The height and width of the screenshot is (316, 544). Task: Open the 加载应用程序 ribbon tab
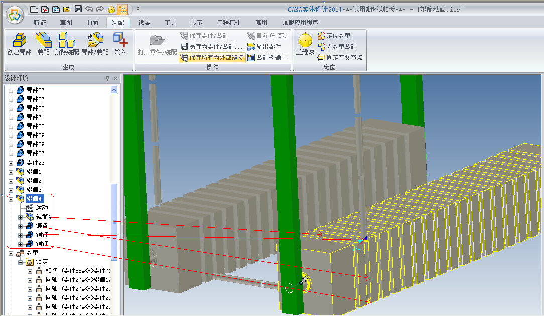point(300,22)
